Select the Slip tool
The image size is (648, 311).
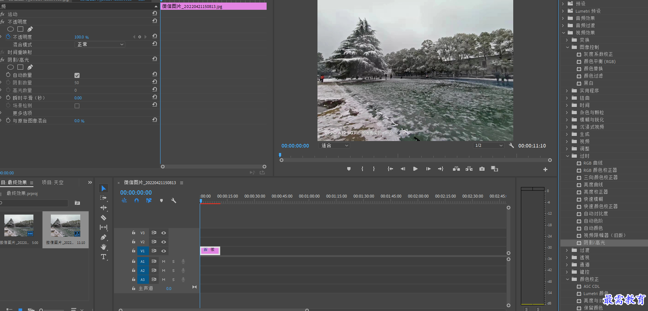click(104, 227)
